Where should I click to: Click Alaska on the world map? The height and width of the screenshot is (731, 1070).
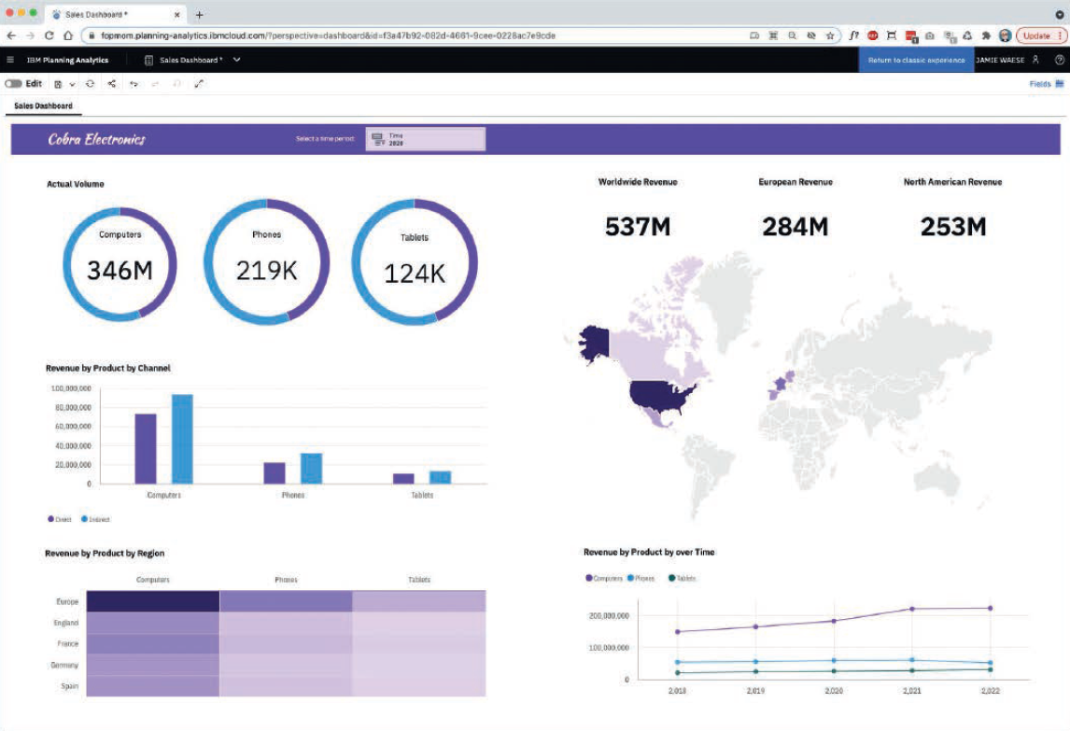tap(593, 344)
